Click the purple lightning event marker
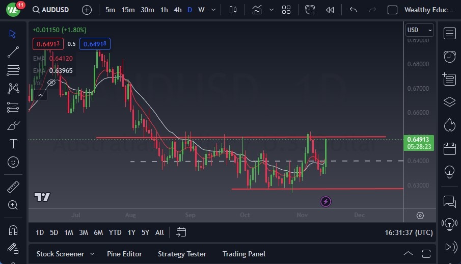 326,202
